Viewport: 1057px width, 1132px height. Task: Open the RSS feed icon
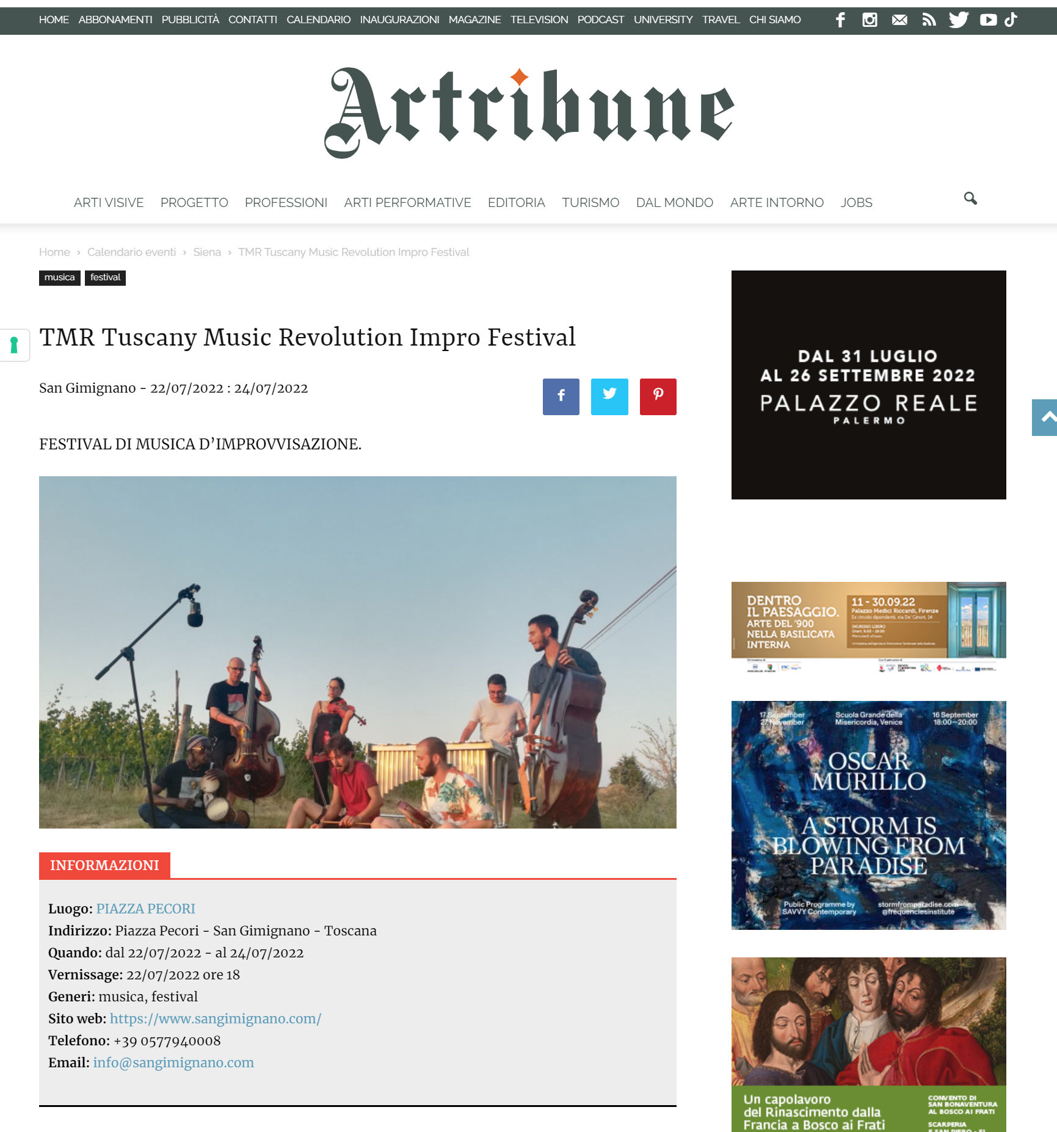pos(929,20)
